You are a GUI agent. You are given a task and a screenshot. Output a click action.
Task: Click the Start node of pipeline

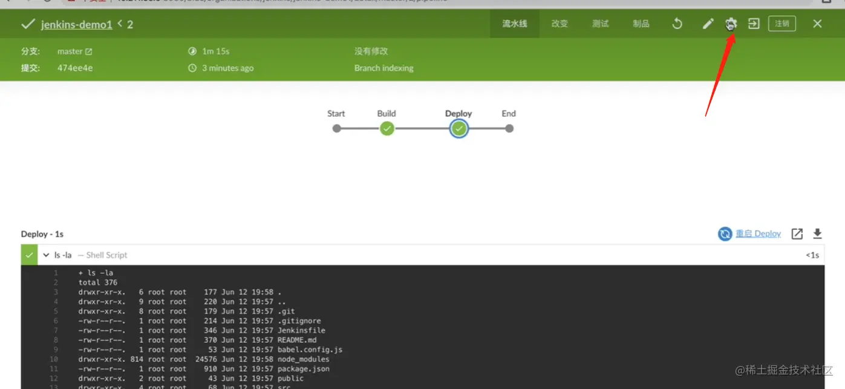coord(337,128)
